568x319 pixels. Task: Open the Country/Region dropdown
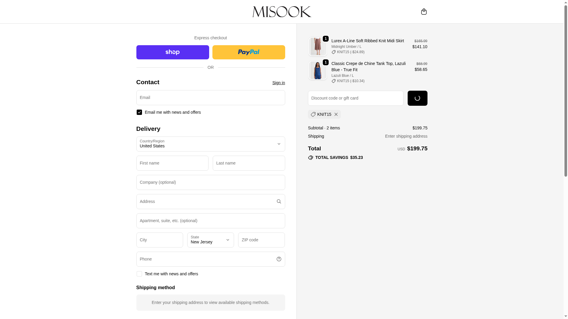210,144
